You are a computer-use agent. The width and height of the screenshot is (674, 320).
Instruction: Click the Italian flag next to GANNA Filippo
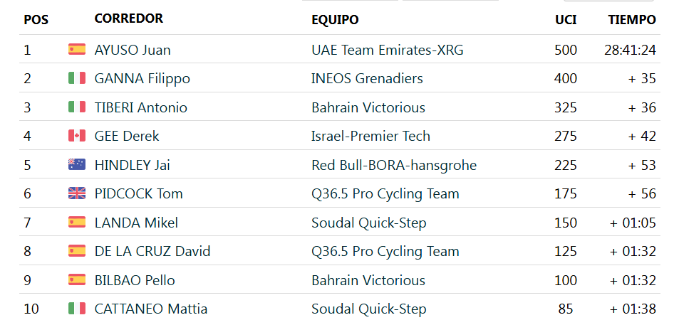pyautogui.click(x=76, y=78)
